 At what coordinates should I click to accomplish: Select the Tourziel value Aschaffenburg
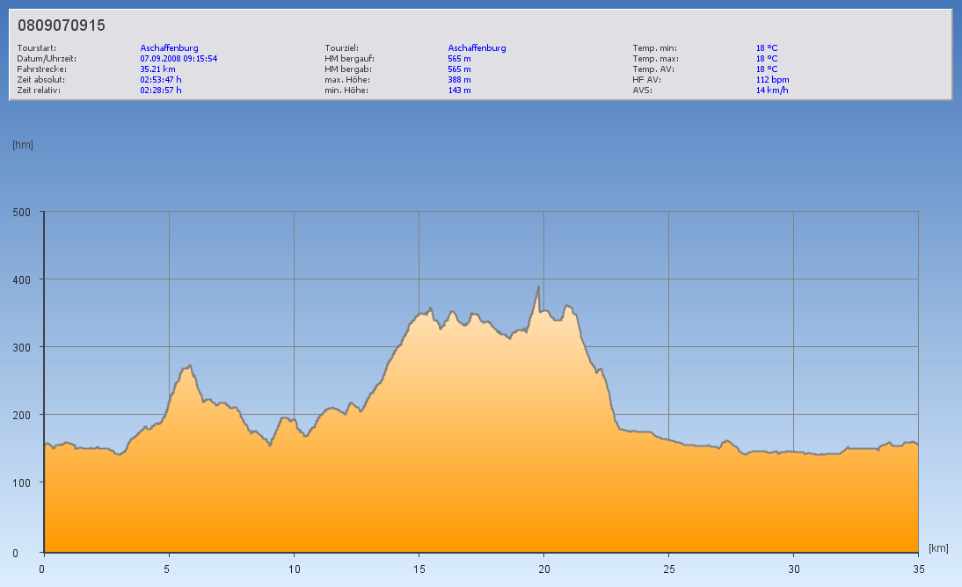[477, 47]
